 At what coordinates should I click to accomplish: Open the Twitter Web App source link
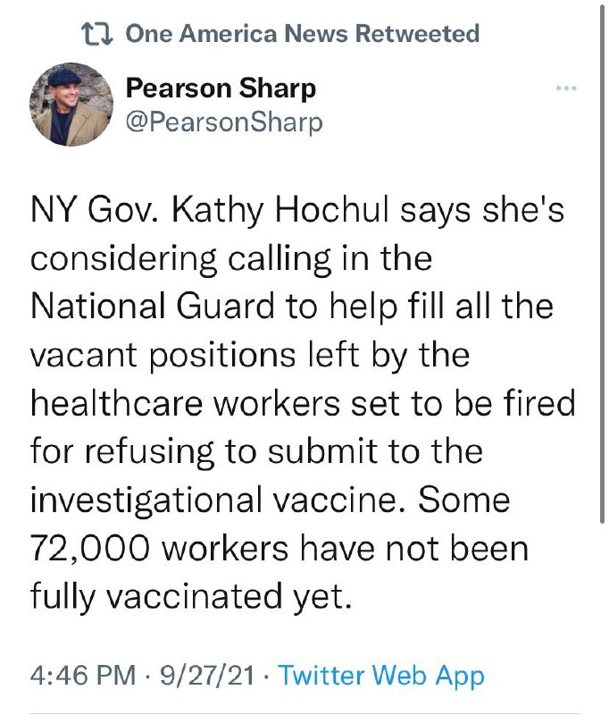pos(381,676)
